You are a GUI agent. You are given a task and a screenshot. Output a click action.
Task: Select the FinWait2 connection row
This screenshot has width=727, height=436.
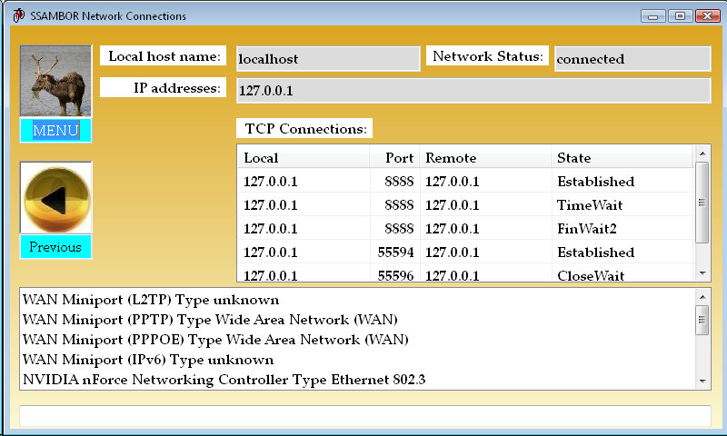[x=465, y=229]
